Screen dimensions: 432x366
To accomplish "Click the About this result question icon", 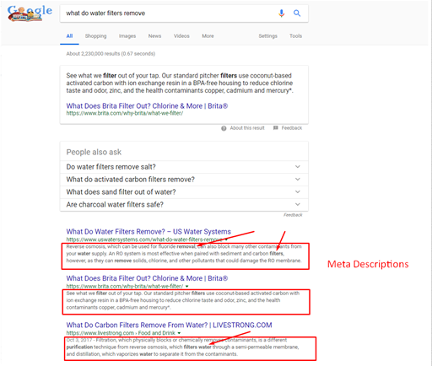I will (224, 128).
